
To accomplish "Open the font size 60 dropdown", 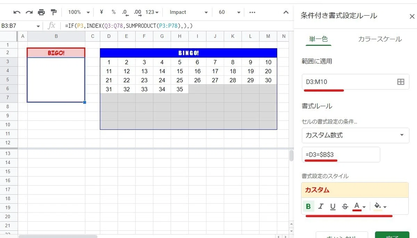I will tap(229, 12).
